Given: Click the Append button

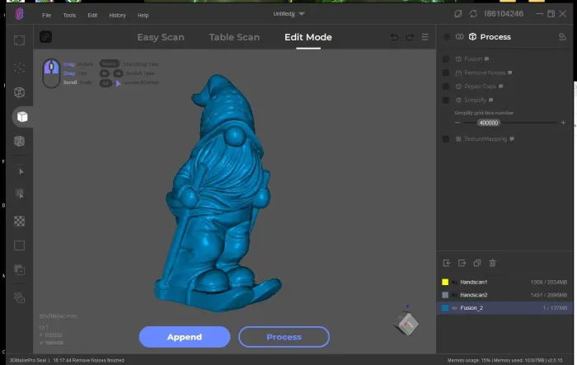Looking at the screenshot, I should [x=185, y=337].
